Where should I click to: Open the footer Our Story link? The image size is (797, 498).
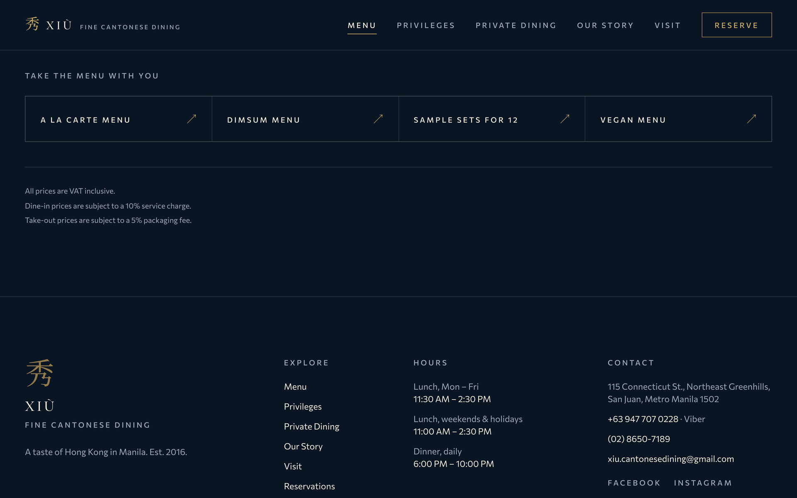click(303, 447)
